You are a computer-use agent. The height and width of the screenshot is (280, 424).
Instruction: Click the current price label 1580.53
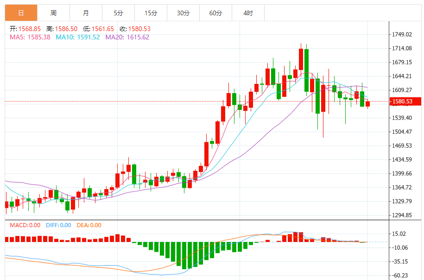tap(405, 102)
